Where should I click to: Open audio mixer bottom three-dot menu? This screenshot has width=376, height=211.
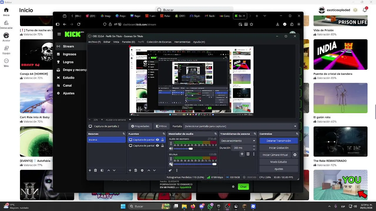tap(177, 170)
